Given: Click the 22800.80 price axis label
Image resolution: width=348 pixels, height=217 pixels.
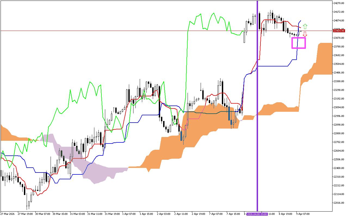Looking at the screenshot, I should (339, 133).
